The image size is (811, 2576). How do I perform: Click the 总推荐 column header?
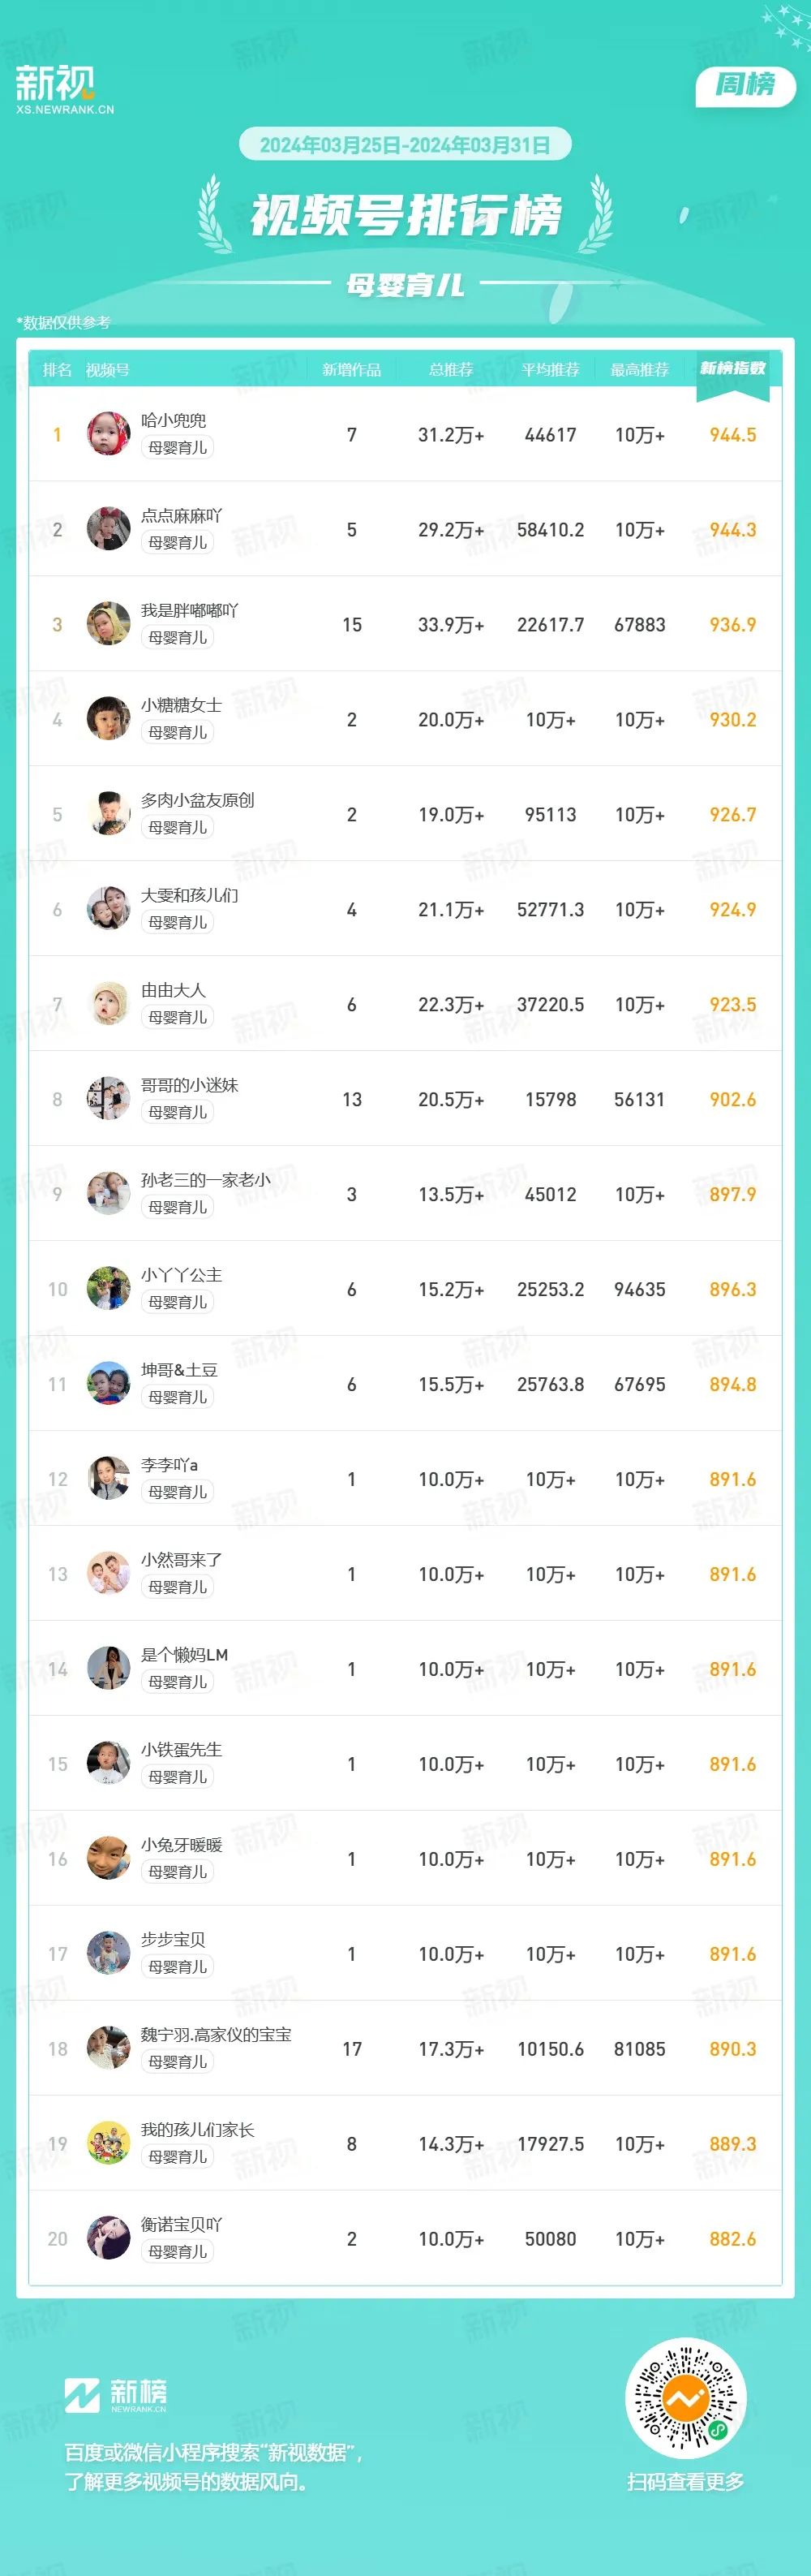pyautogui.click(x=452, y=370)
